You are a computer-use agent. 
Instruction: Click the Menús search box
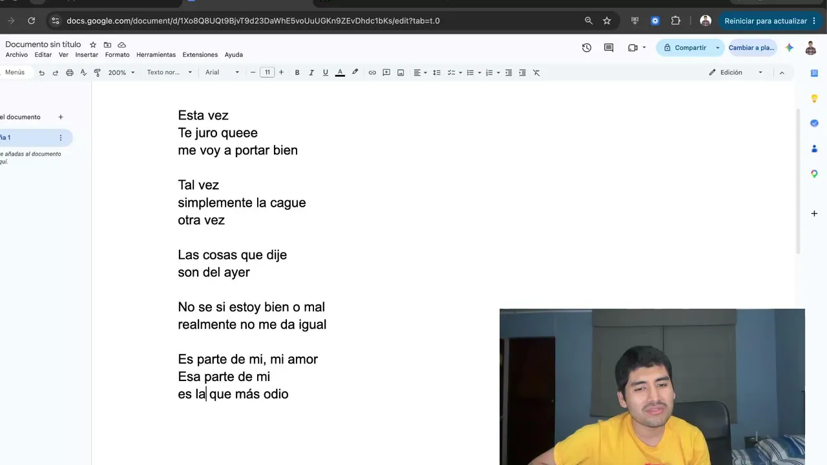(x=15, y=72)
